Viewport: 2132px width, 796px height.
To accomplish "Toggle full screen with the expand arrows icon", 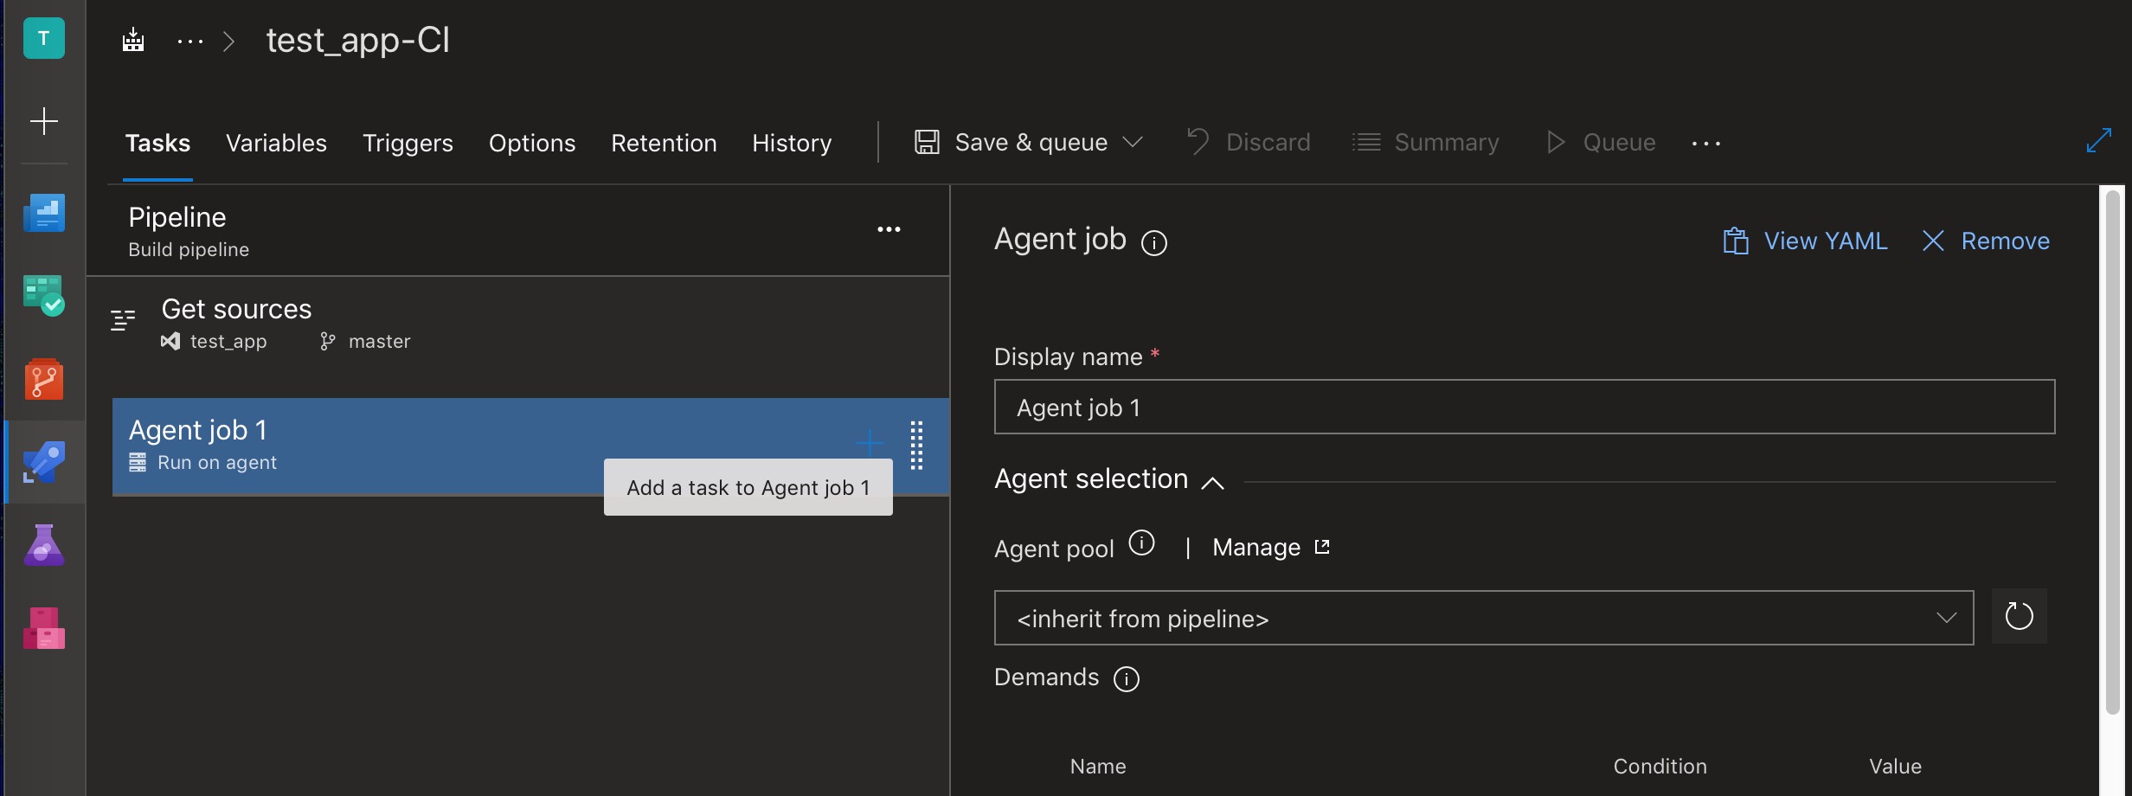I will pyautogui.click(x=2099, y=140).
